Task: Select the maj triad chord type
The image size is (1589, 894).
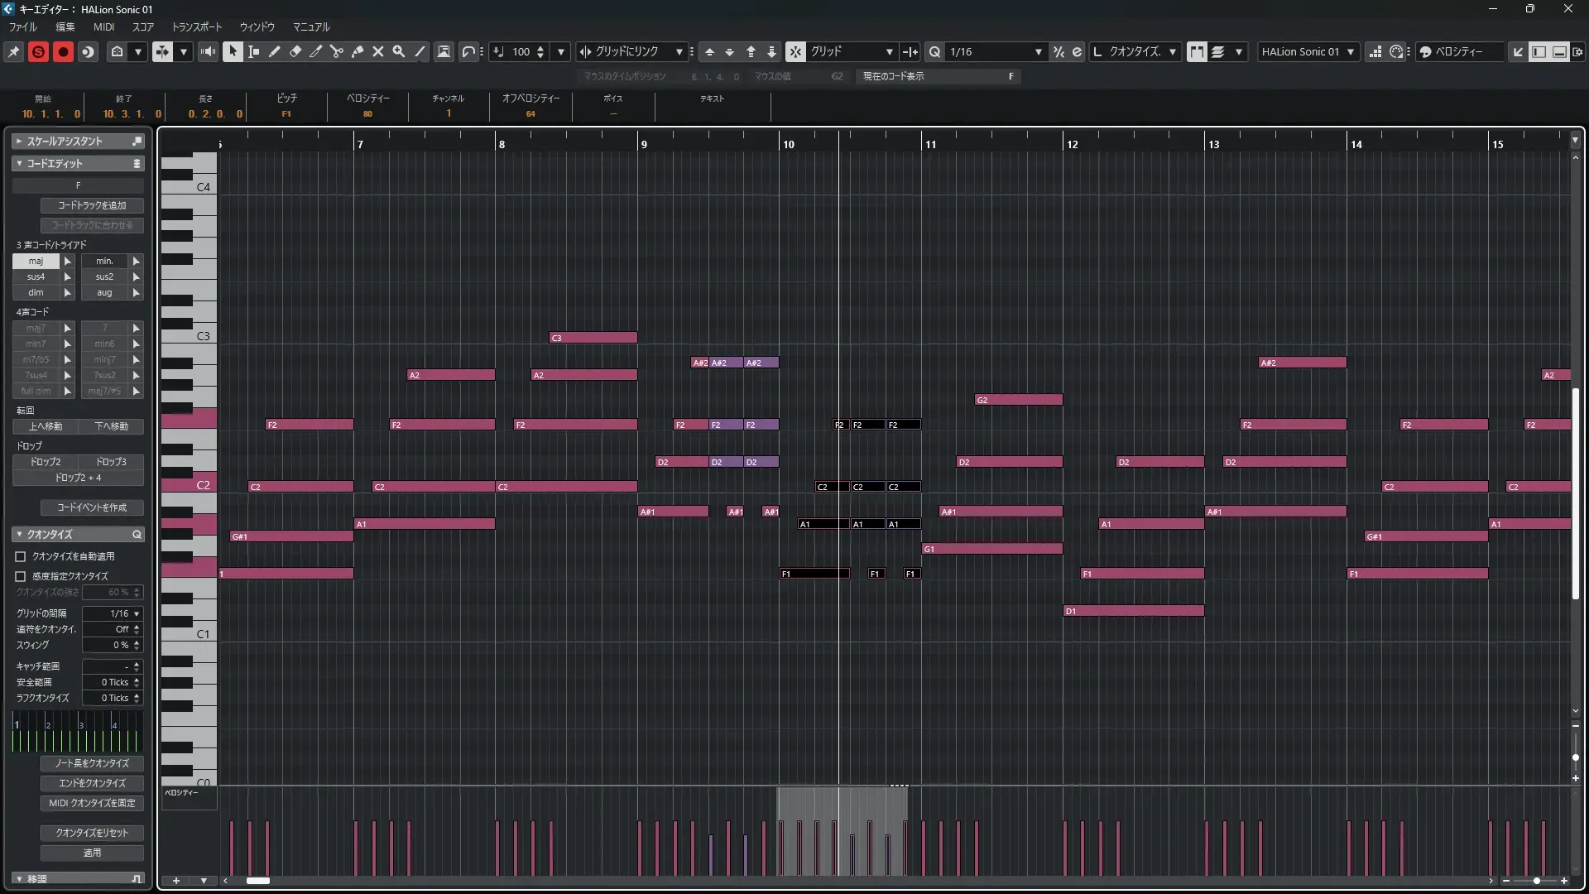Action: tap(36, 261)
